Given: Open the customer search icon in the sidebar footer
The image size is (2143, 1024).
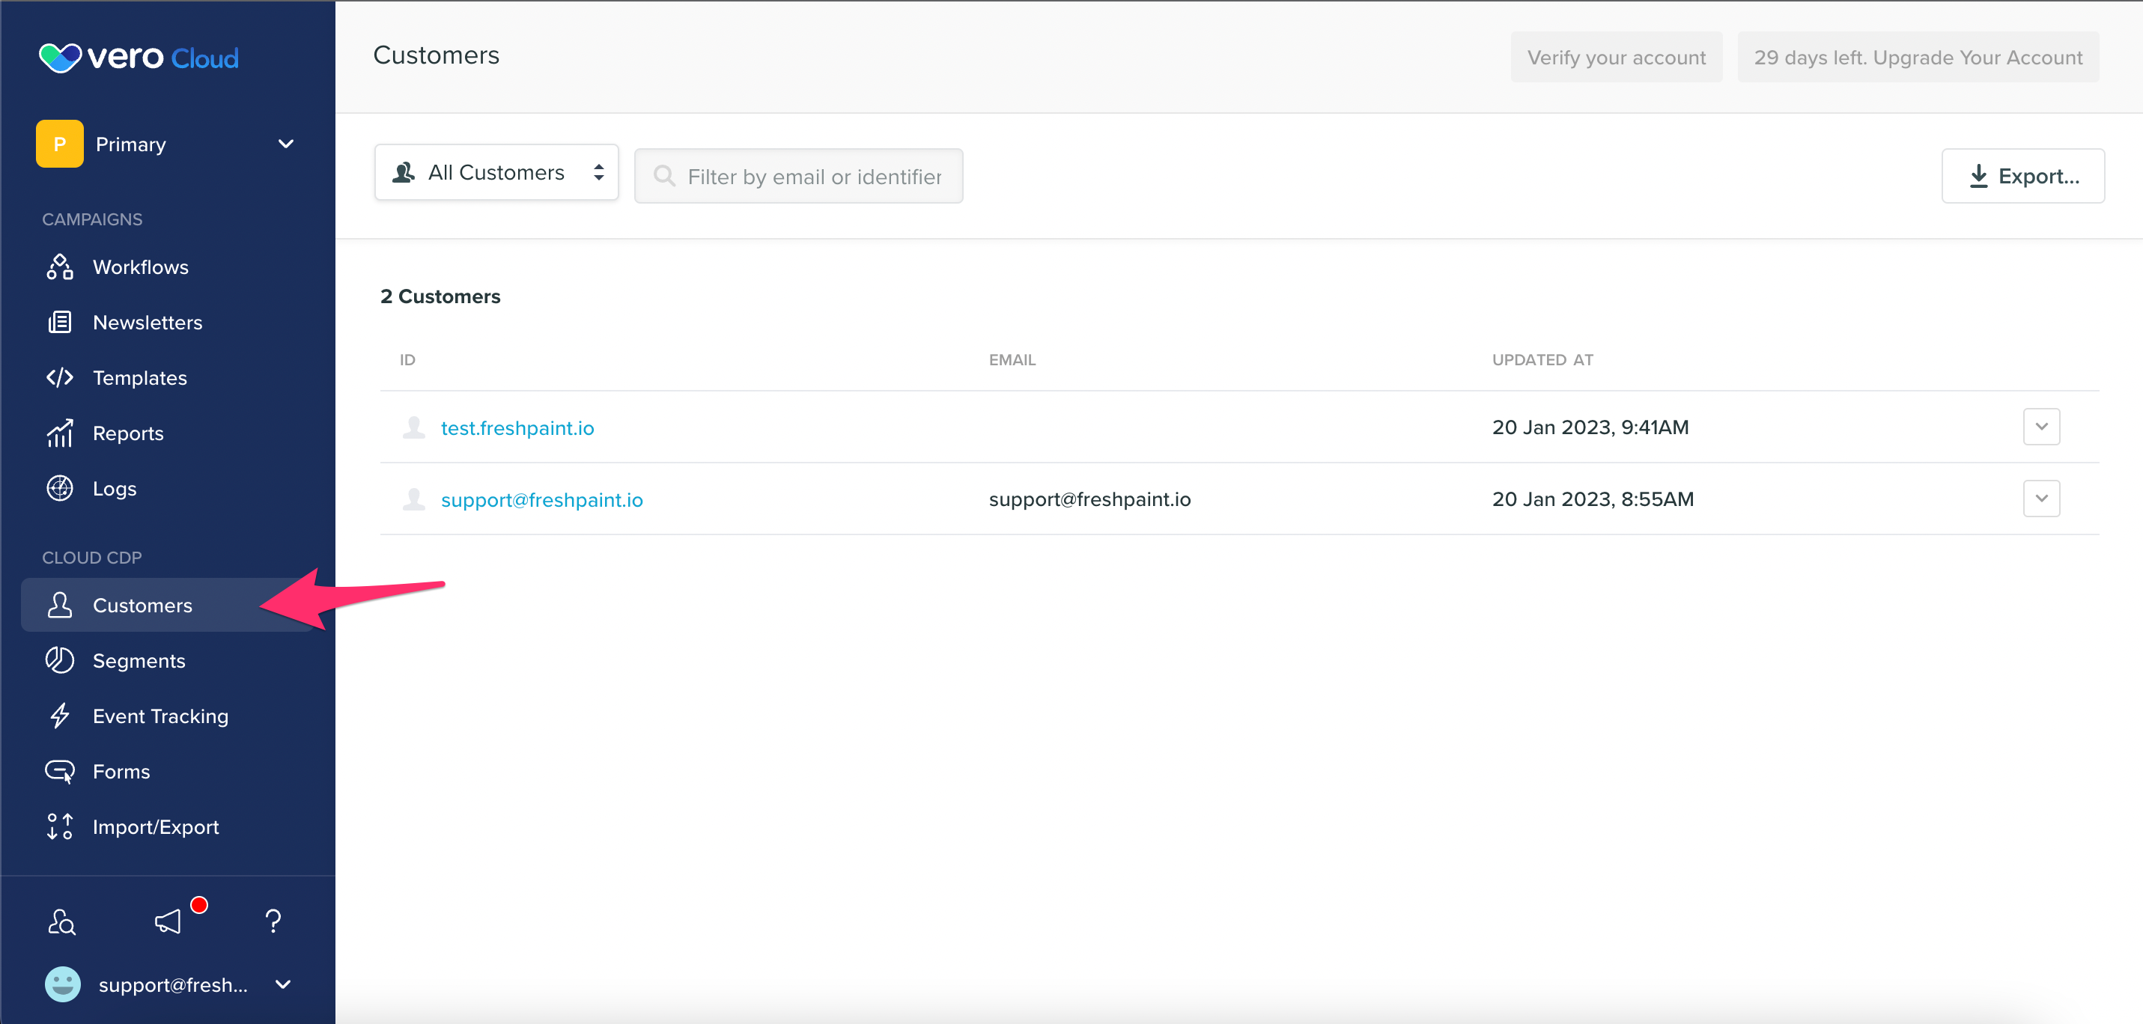Looking at the screenshot, I should 61,921.
